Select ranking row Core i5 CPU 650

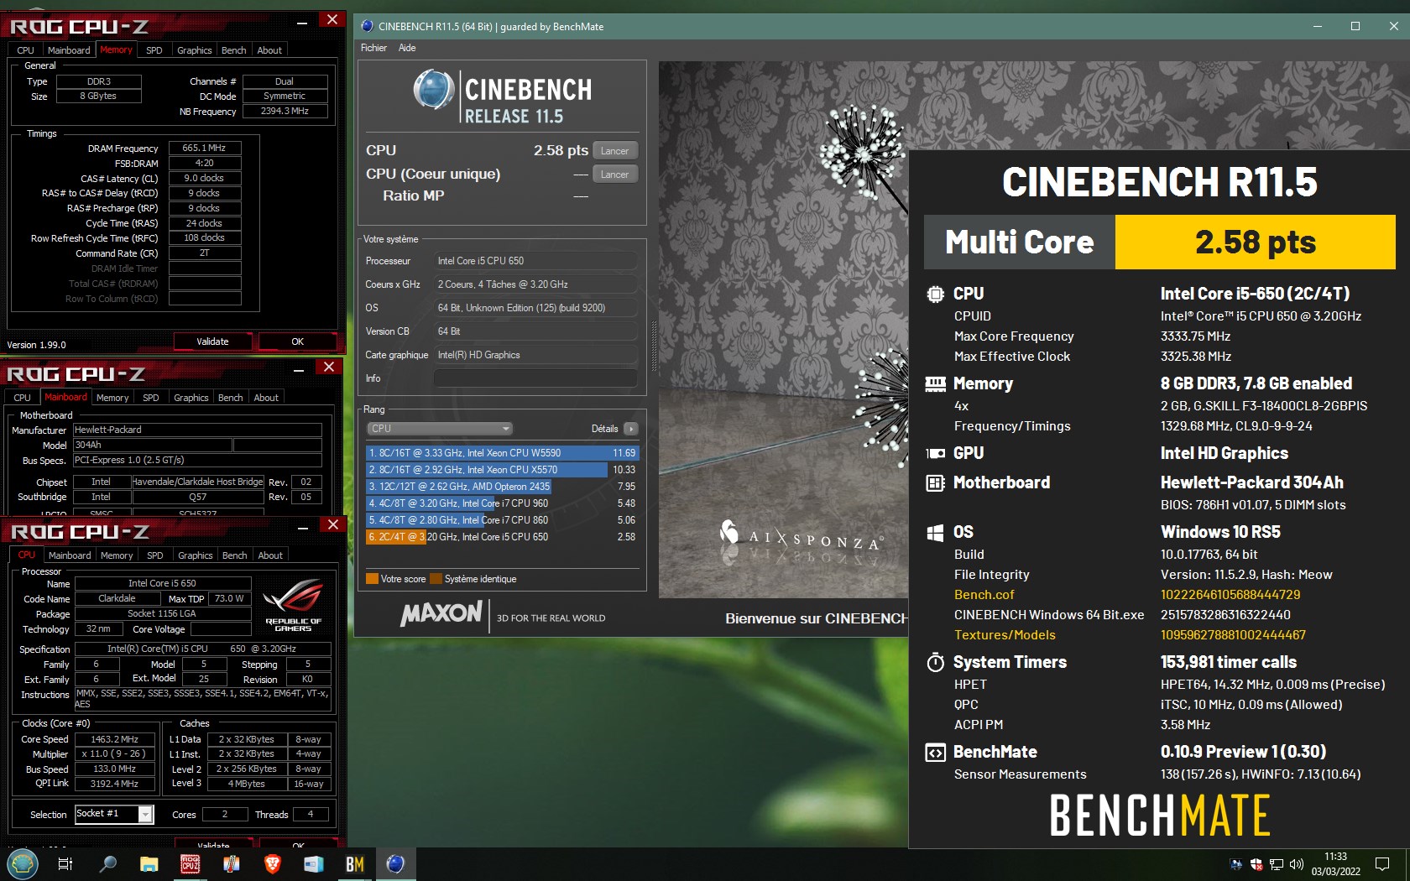click(x=503, y=537)
